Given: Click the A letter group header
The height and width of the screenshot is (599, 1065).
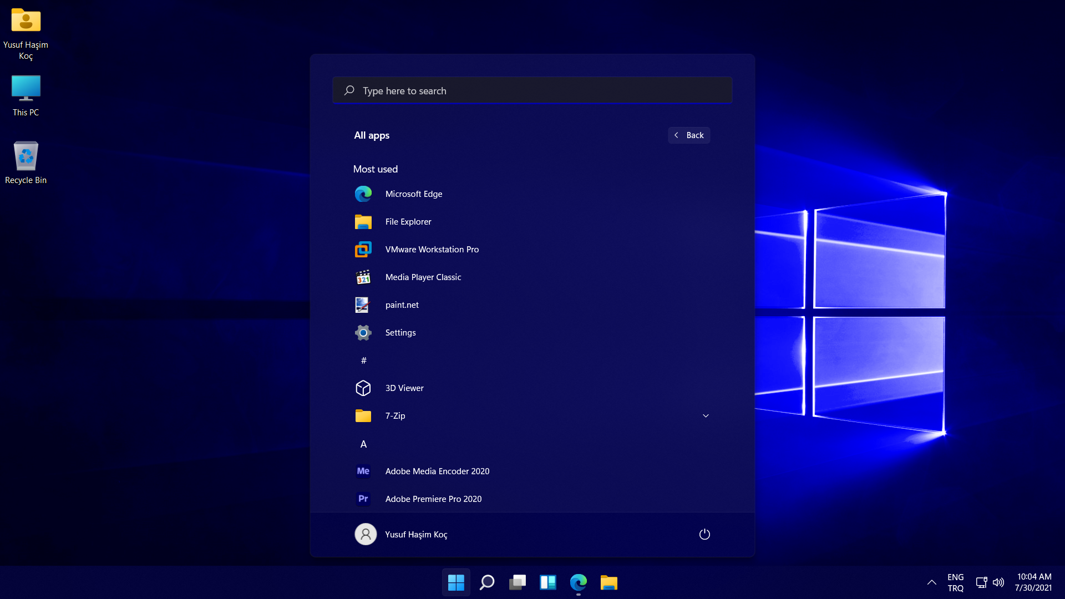Looking at the screenshot, I should click(x=364, y=444).
